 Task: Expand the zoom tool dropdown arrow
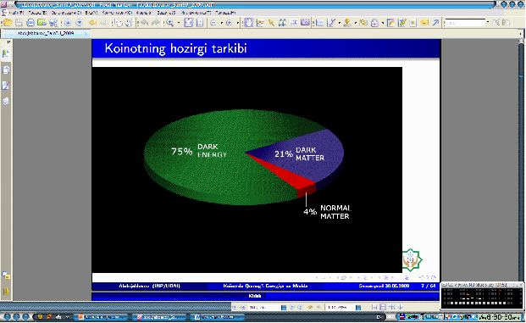179,23
